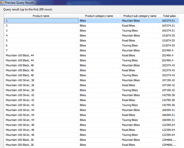Click truncated 1294866 value in Mountain Bikes row
184x148 pixels.
[x=169, y=140]
